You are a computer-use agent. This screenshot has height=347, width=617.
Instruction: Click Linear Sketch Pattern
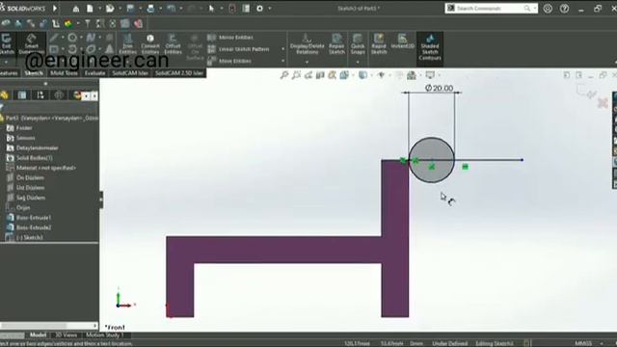coord(238,49)
